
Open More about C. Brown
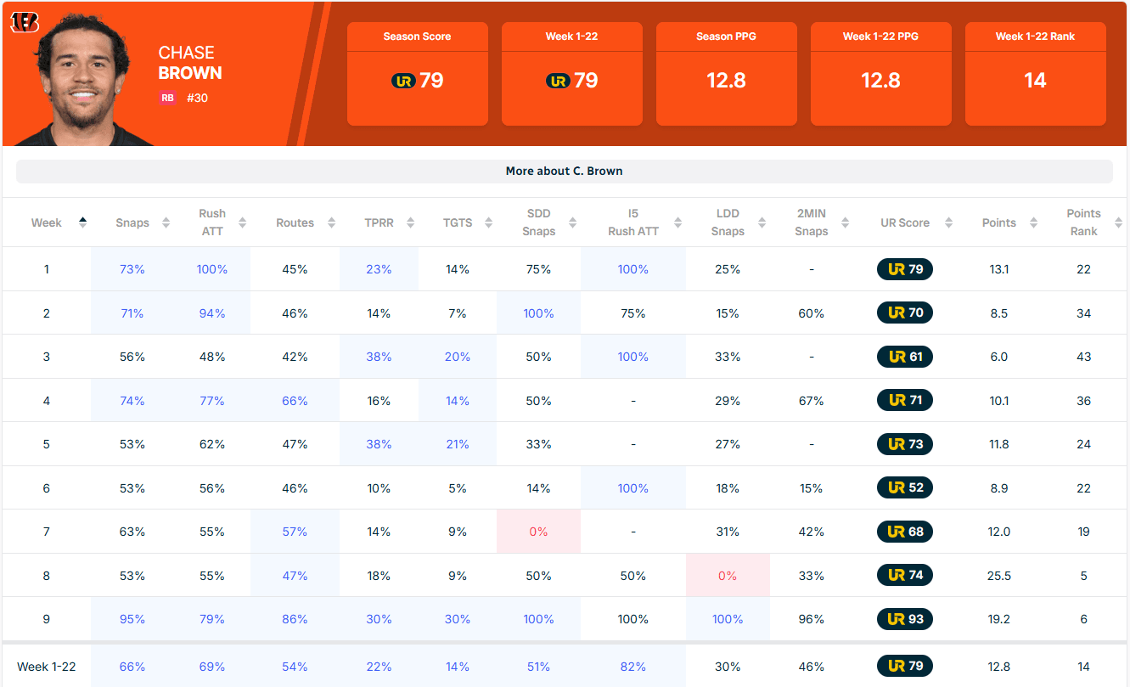coord(564,171)
